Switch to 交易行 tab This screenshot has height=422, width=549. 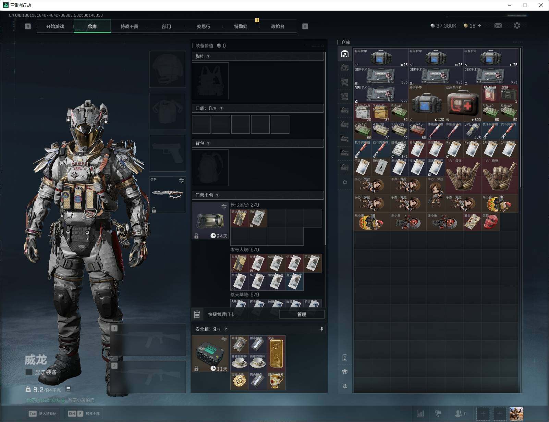pos(203,26)
